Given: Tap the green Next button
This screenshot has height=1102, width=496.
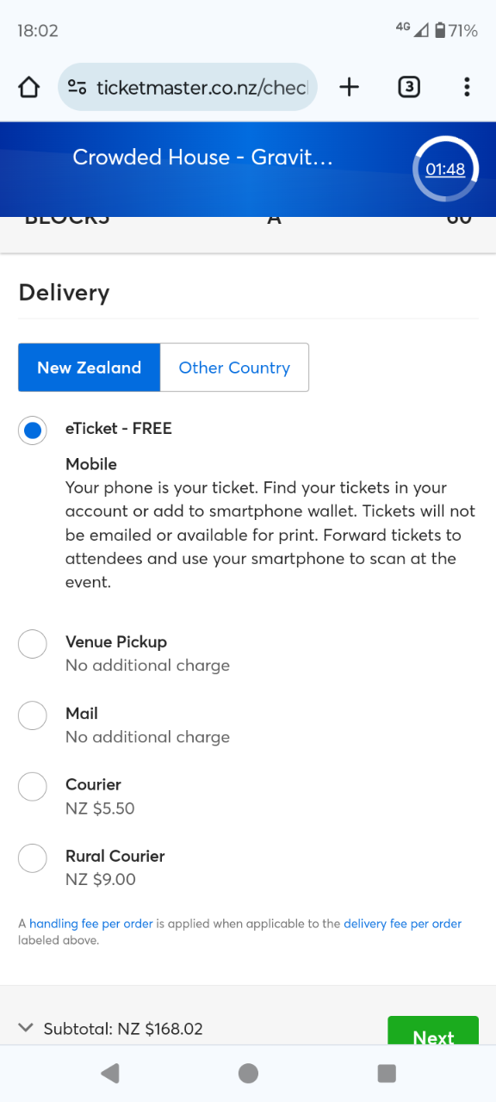Looking at the screenshot, I should [x=433, y=1031].
